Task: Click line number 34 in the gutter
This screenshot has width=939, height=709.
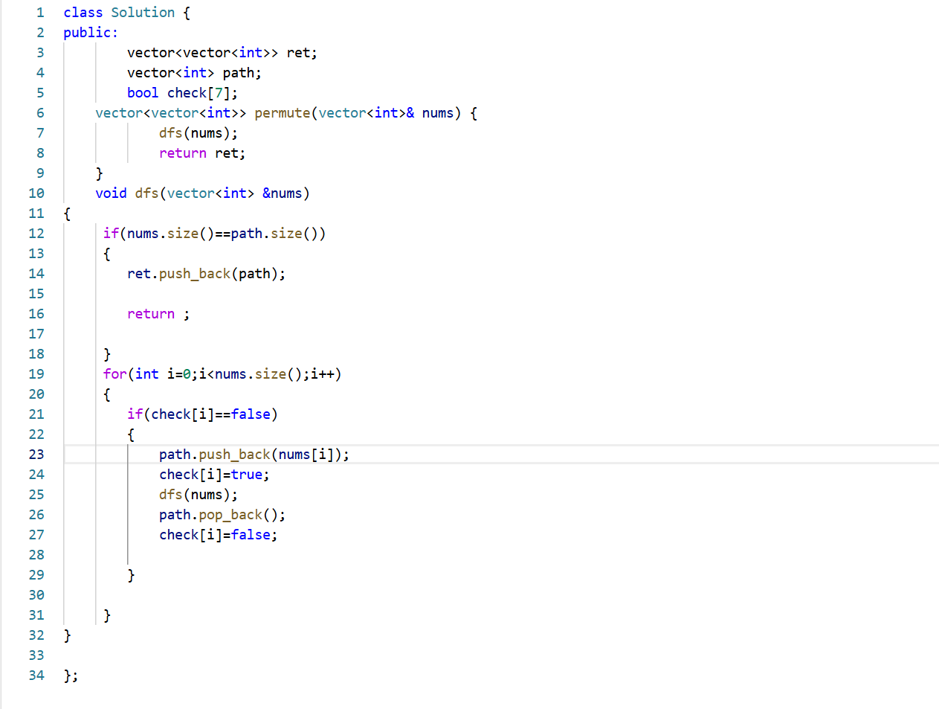Action: (36, 676)
